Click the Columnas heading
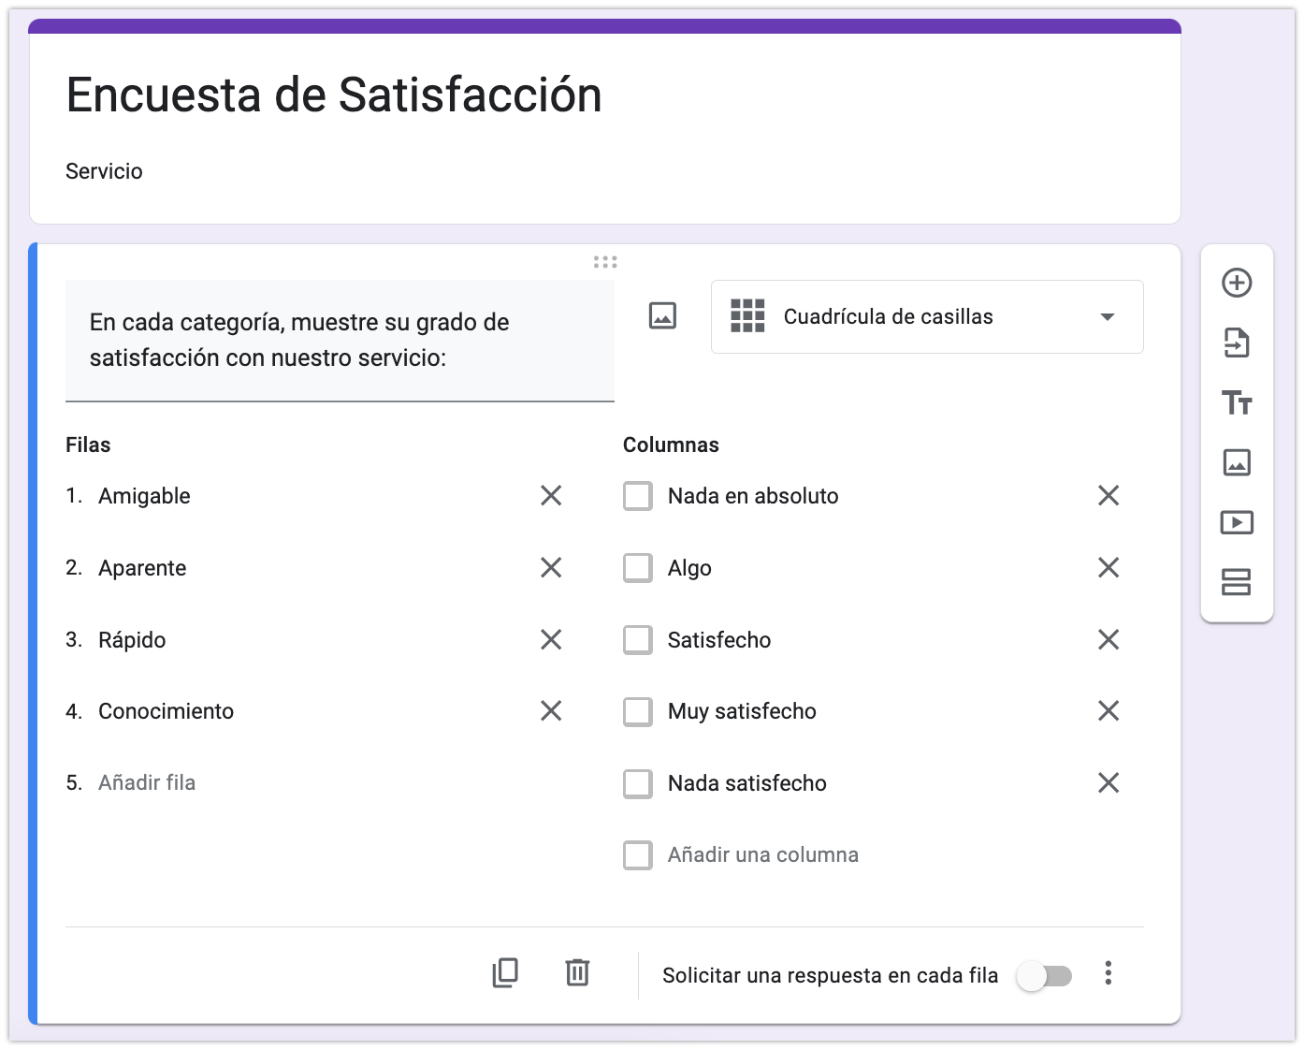 (x=671, y=445)
